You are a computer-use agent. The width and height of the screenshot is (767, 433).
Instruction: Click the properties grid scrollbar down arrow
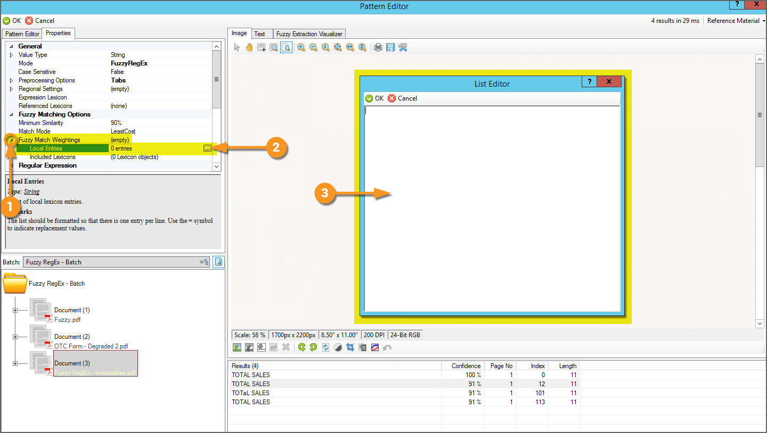click(216, 166)
